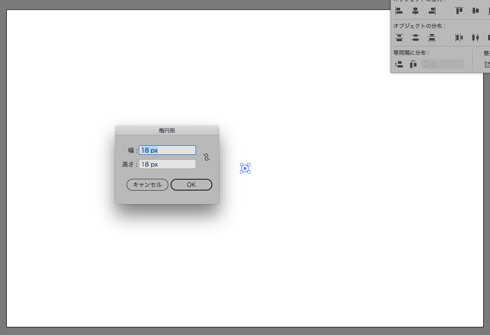Click vertical distribute bottom icon
Image resolution: width=490 pixels, height=335 pixels.
click(432, 38)
